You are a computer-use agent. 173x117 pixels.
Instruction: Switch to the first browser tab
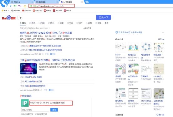click(22, 2)
